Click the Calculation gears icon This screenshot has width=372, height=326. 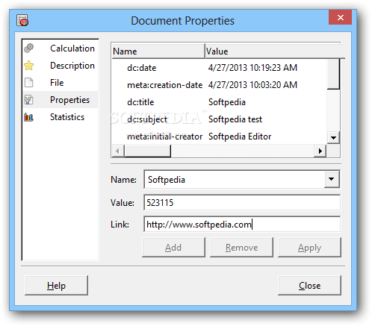[29, 48]
